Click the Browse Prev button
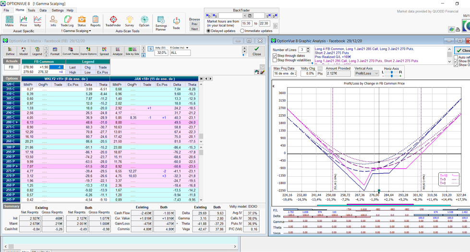Viewport: 470px width, 252px height. point(194,24)
